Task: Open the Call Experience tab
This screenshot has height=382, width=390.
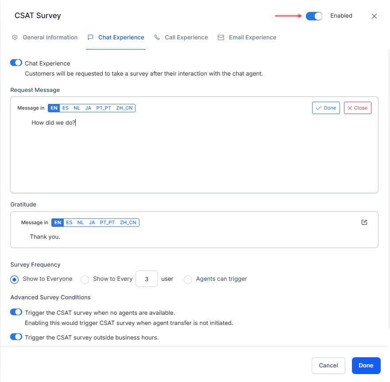Action: point(186,38)
